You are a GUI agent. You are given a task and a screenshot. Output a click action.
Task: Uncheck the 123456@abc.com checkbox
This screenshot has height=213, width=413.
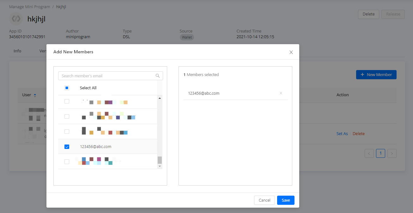coord(67,147)
